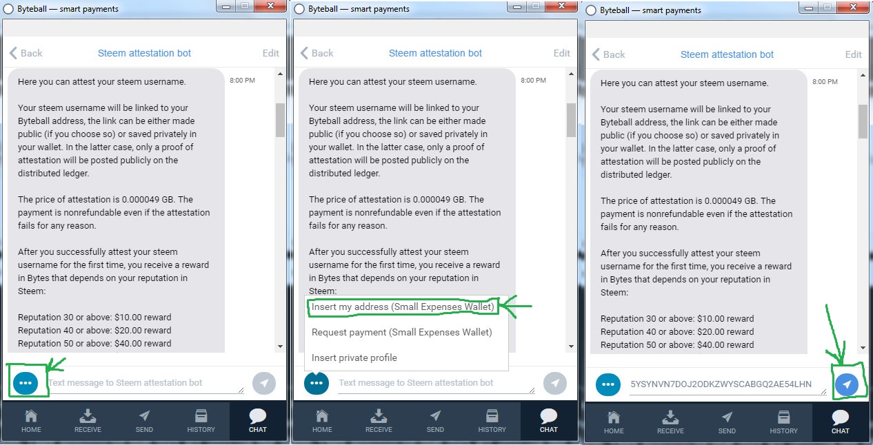Go Back in right window
Screen dimensions: 873x445
click(608, 54)
